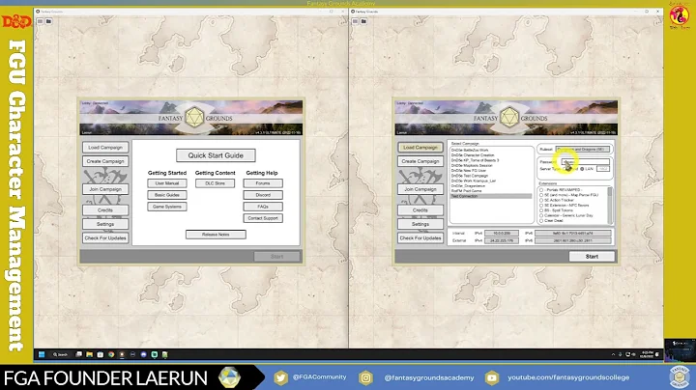The image size is (696, 390).
Task: Click Create Campaign in right launcher
Action: [420, 161]
